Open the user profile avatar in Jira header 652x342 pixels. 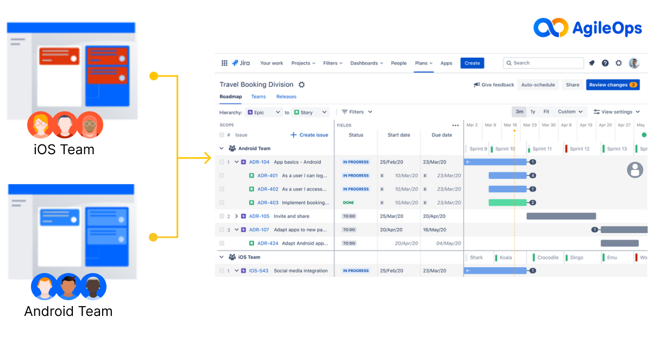634,63
